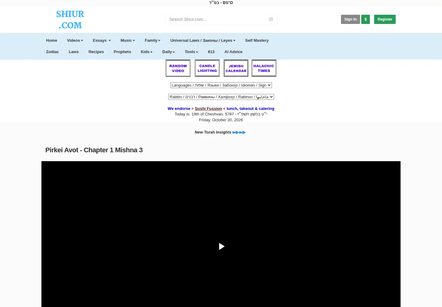
Task: Open the 613 nav item
Action: pyautogui.click(x=211, y=52)
